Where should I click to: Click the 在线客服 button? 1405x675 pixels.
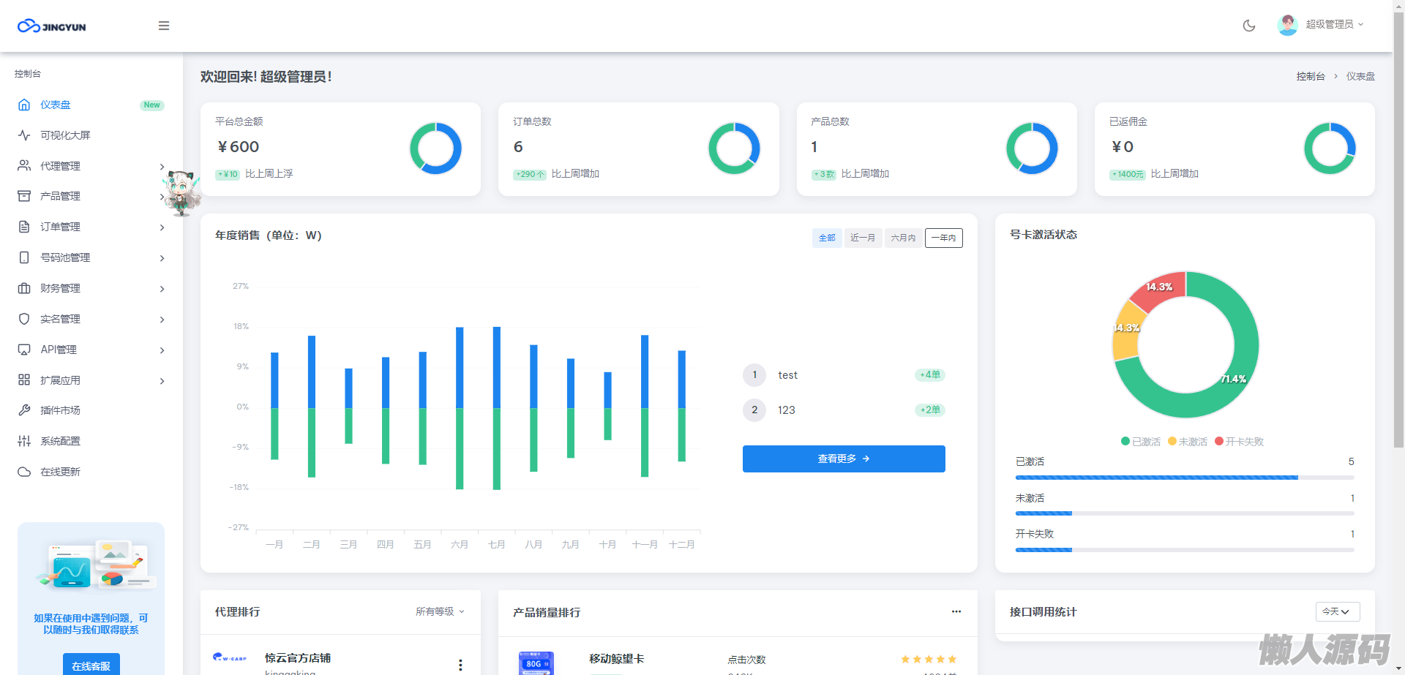[91, 665]
